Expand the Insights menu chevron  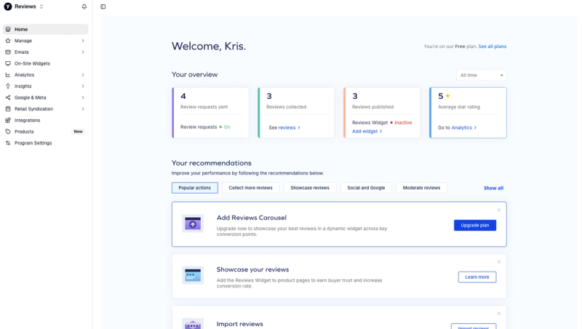point(83,86)
